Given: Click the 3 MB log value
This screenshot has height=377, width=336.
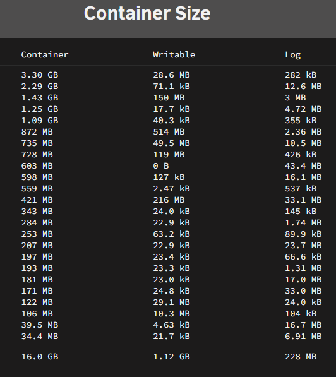Looking at the screenshot, I should click(x=296, y=98).
